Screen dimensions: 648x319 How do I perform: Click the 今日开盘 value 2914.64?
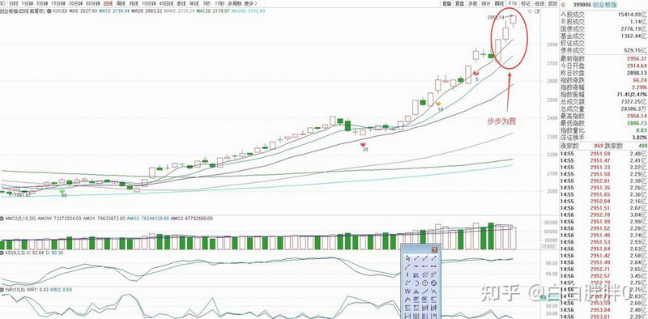(637, 66)
